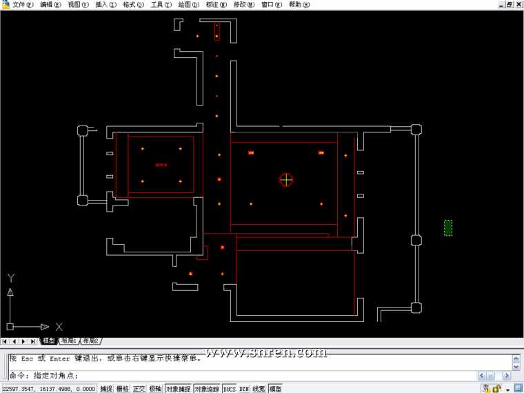Viewport: 524px width, 393px height.
Task: Click the AutoCAD application icon in menu bar
Action: [6, 4]
